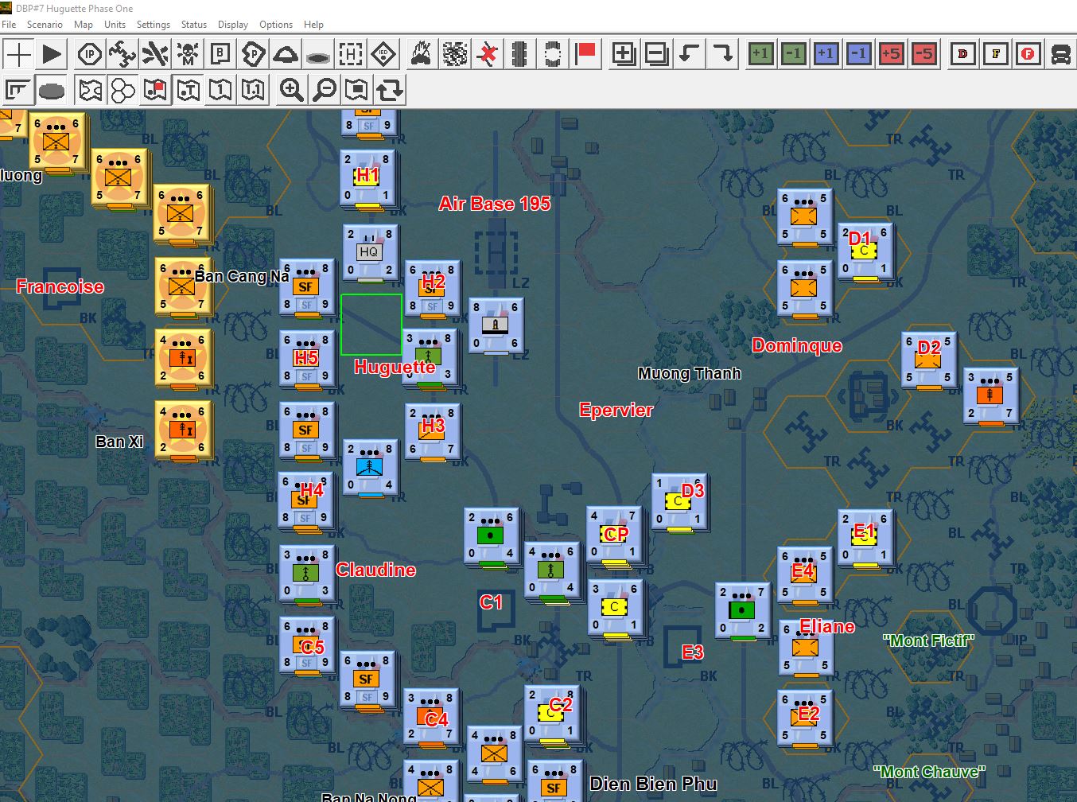Click the "Mont Fictif" map label
The height and width of the screenshot is (802, 1077).
pyautogui.click(x=928, y=640)
